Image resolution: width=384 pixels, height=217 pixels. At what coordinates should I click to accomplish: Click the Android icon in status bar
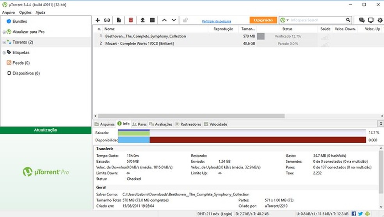pos(367,214)
